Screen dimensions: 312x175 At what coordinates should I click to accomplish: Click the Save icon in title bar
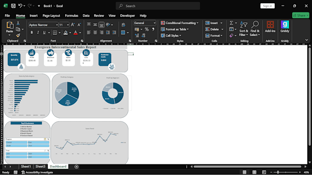[13, 6]
